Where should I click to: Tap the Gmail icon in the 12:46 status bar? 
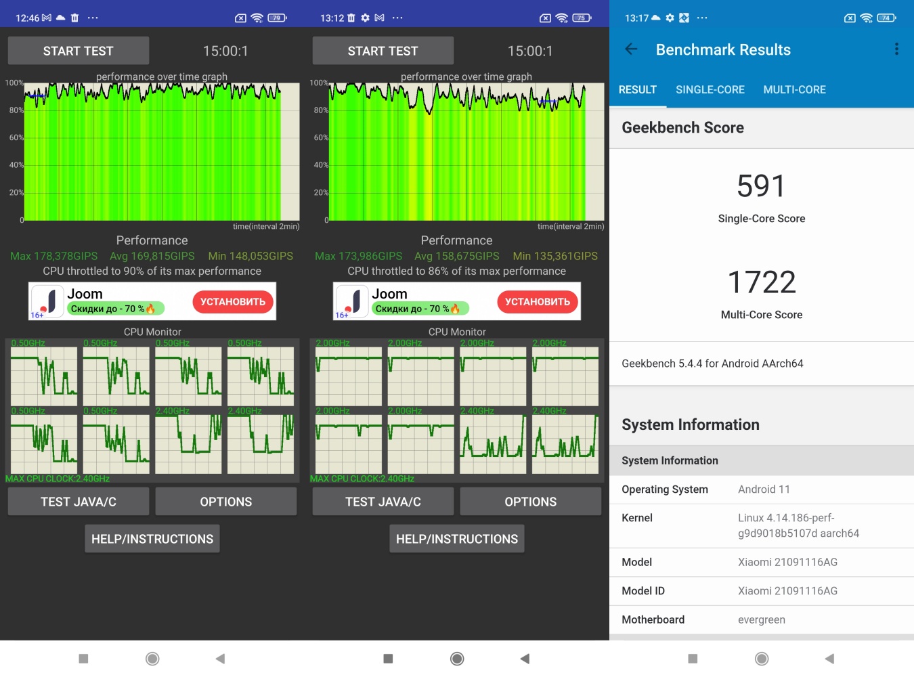(x=47, y=18)
